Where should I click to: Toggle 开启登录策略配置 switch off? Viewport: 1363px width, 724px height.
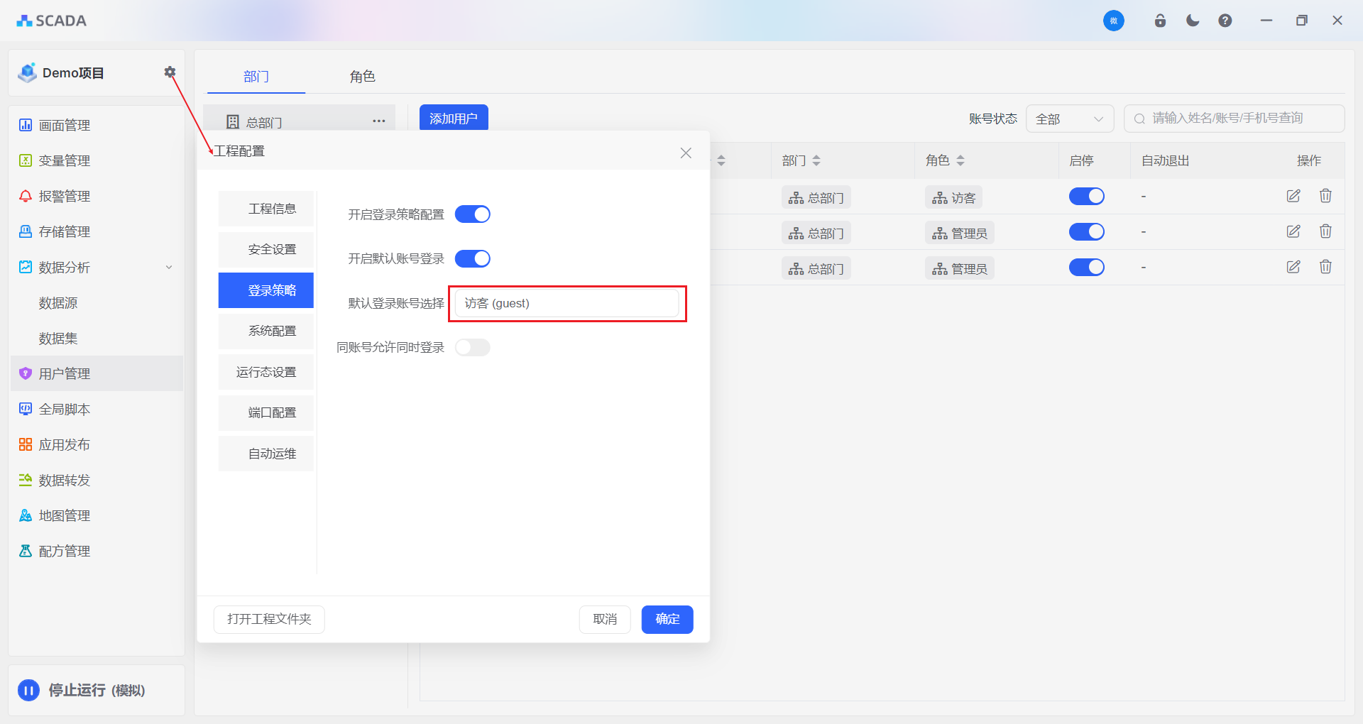472,214
